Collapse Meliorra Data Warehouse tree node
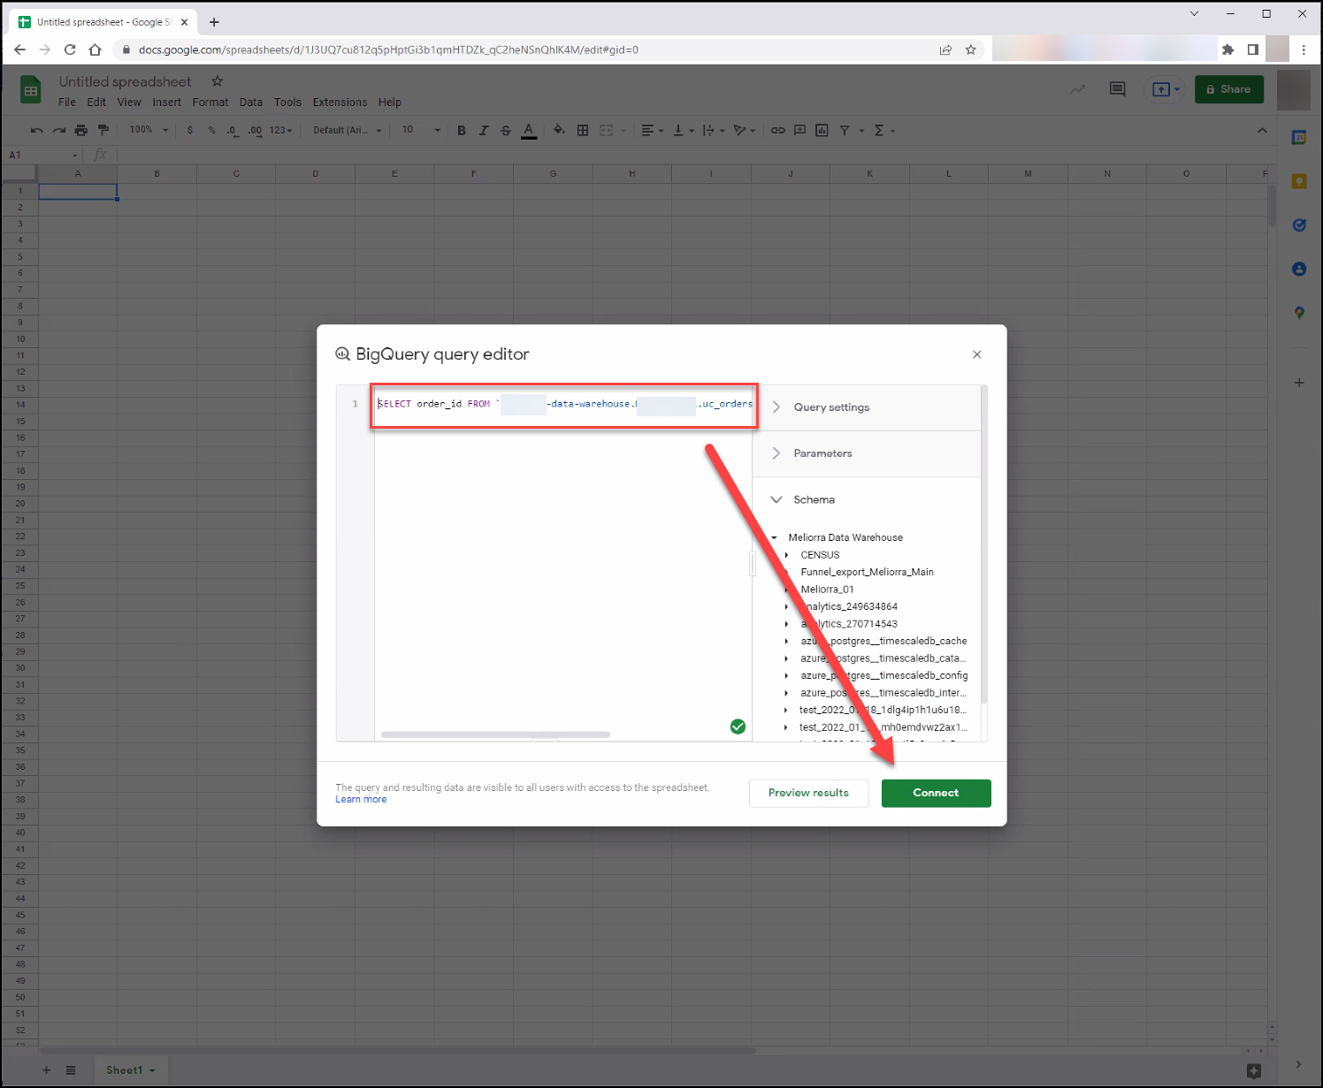1323x1088 pixels. pos(774,537)
